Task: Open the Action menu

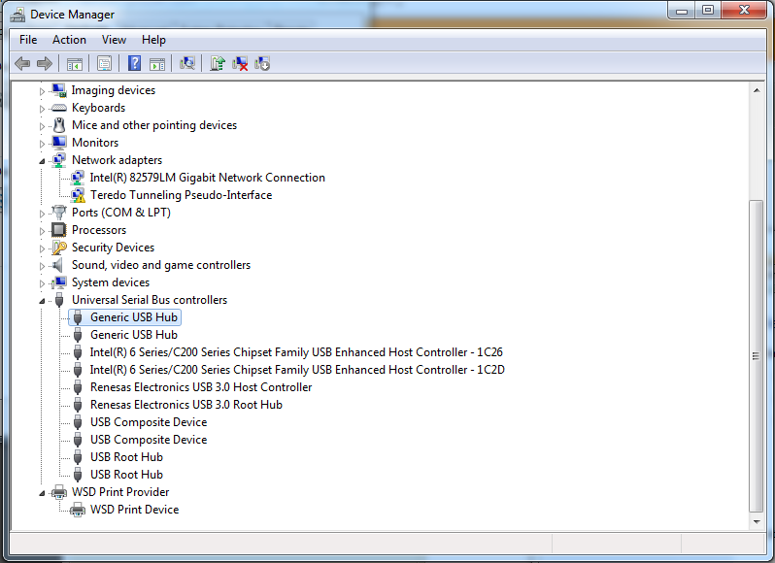Action: (x=69, y=40)
